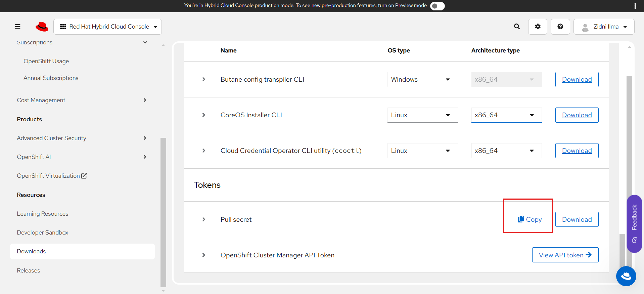Screen dimensions: 644x294
Task: Open CoreOS Installer architecture type dropdown
Action: point(506,115)
